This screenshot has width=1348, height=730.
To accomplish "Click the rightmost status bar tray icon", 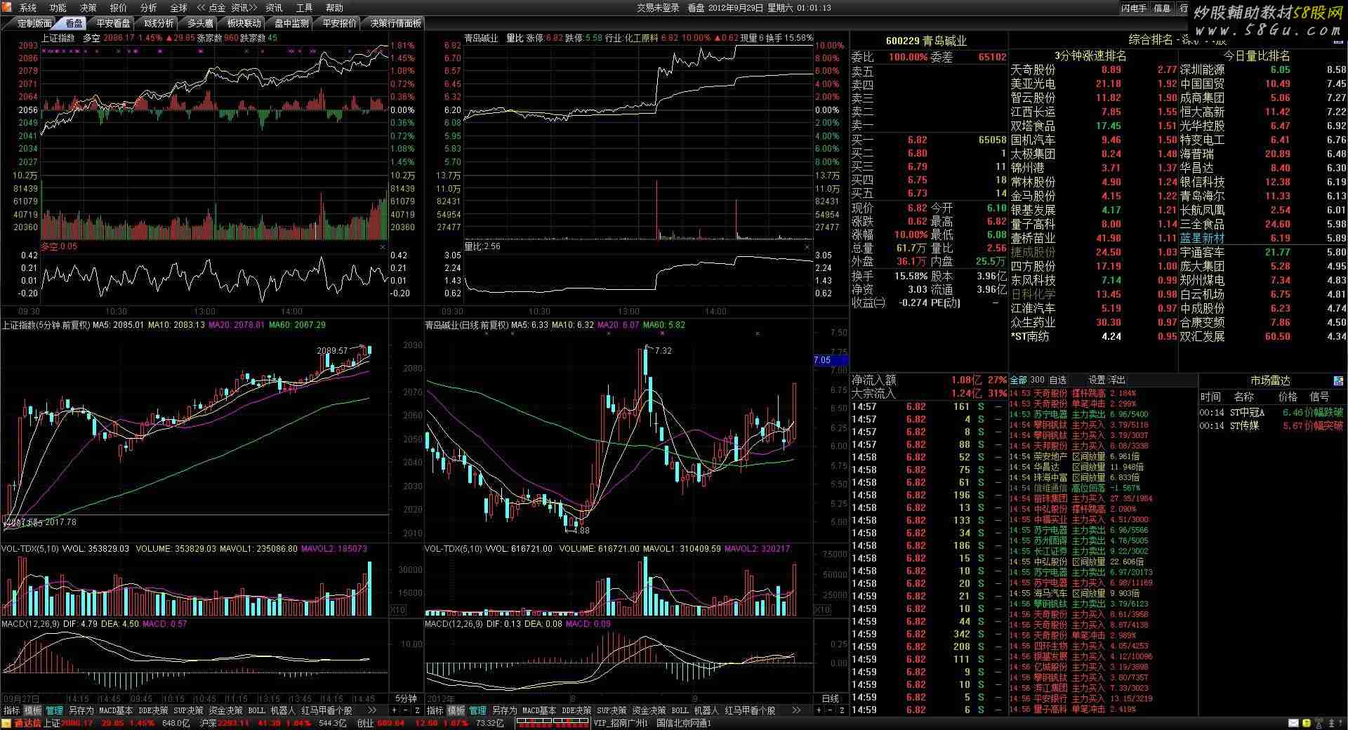I will 1340,723.
